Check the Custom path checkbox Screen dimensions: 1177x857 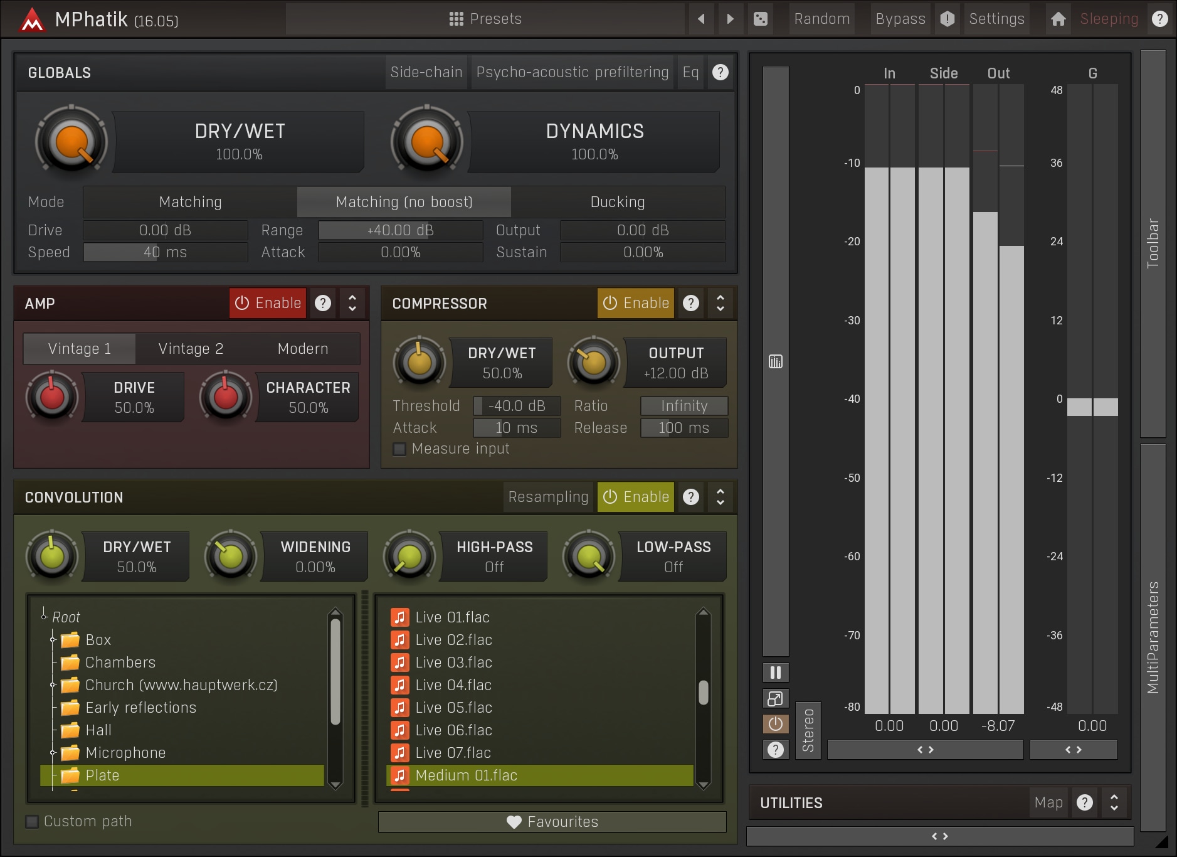(x=32, y=822)
